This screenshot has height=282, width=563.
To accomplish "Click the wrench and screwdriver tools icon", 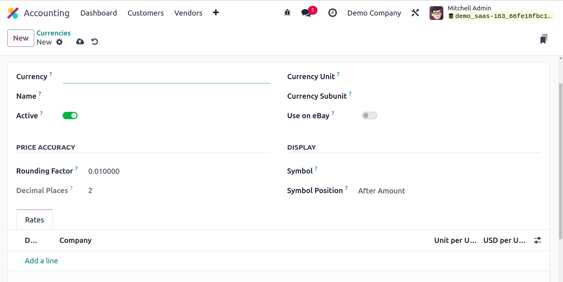I will tap(415, 13).
